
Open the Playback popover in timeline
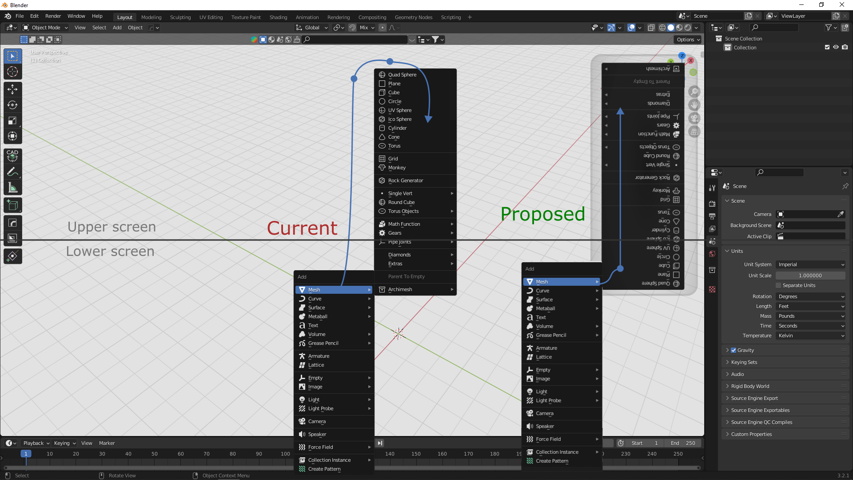click(x=36, y=443)
